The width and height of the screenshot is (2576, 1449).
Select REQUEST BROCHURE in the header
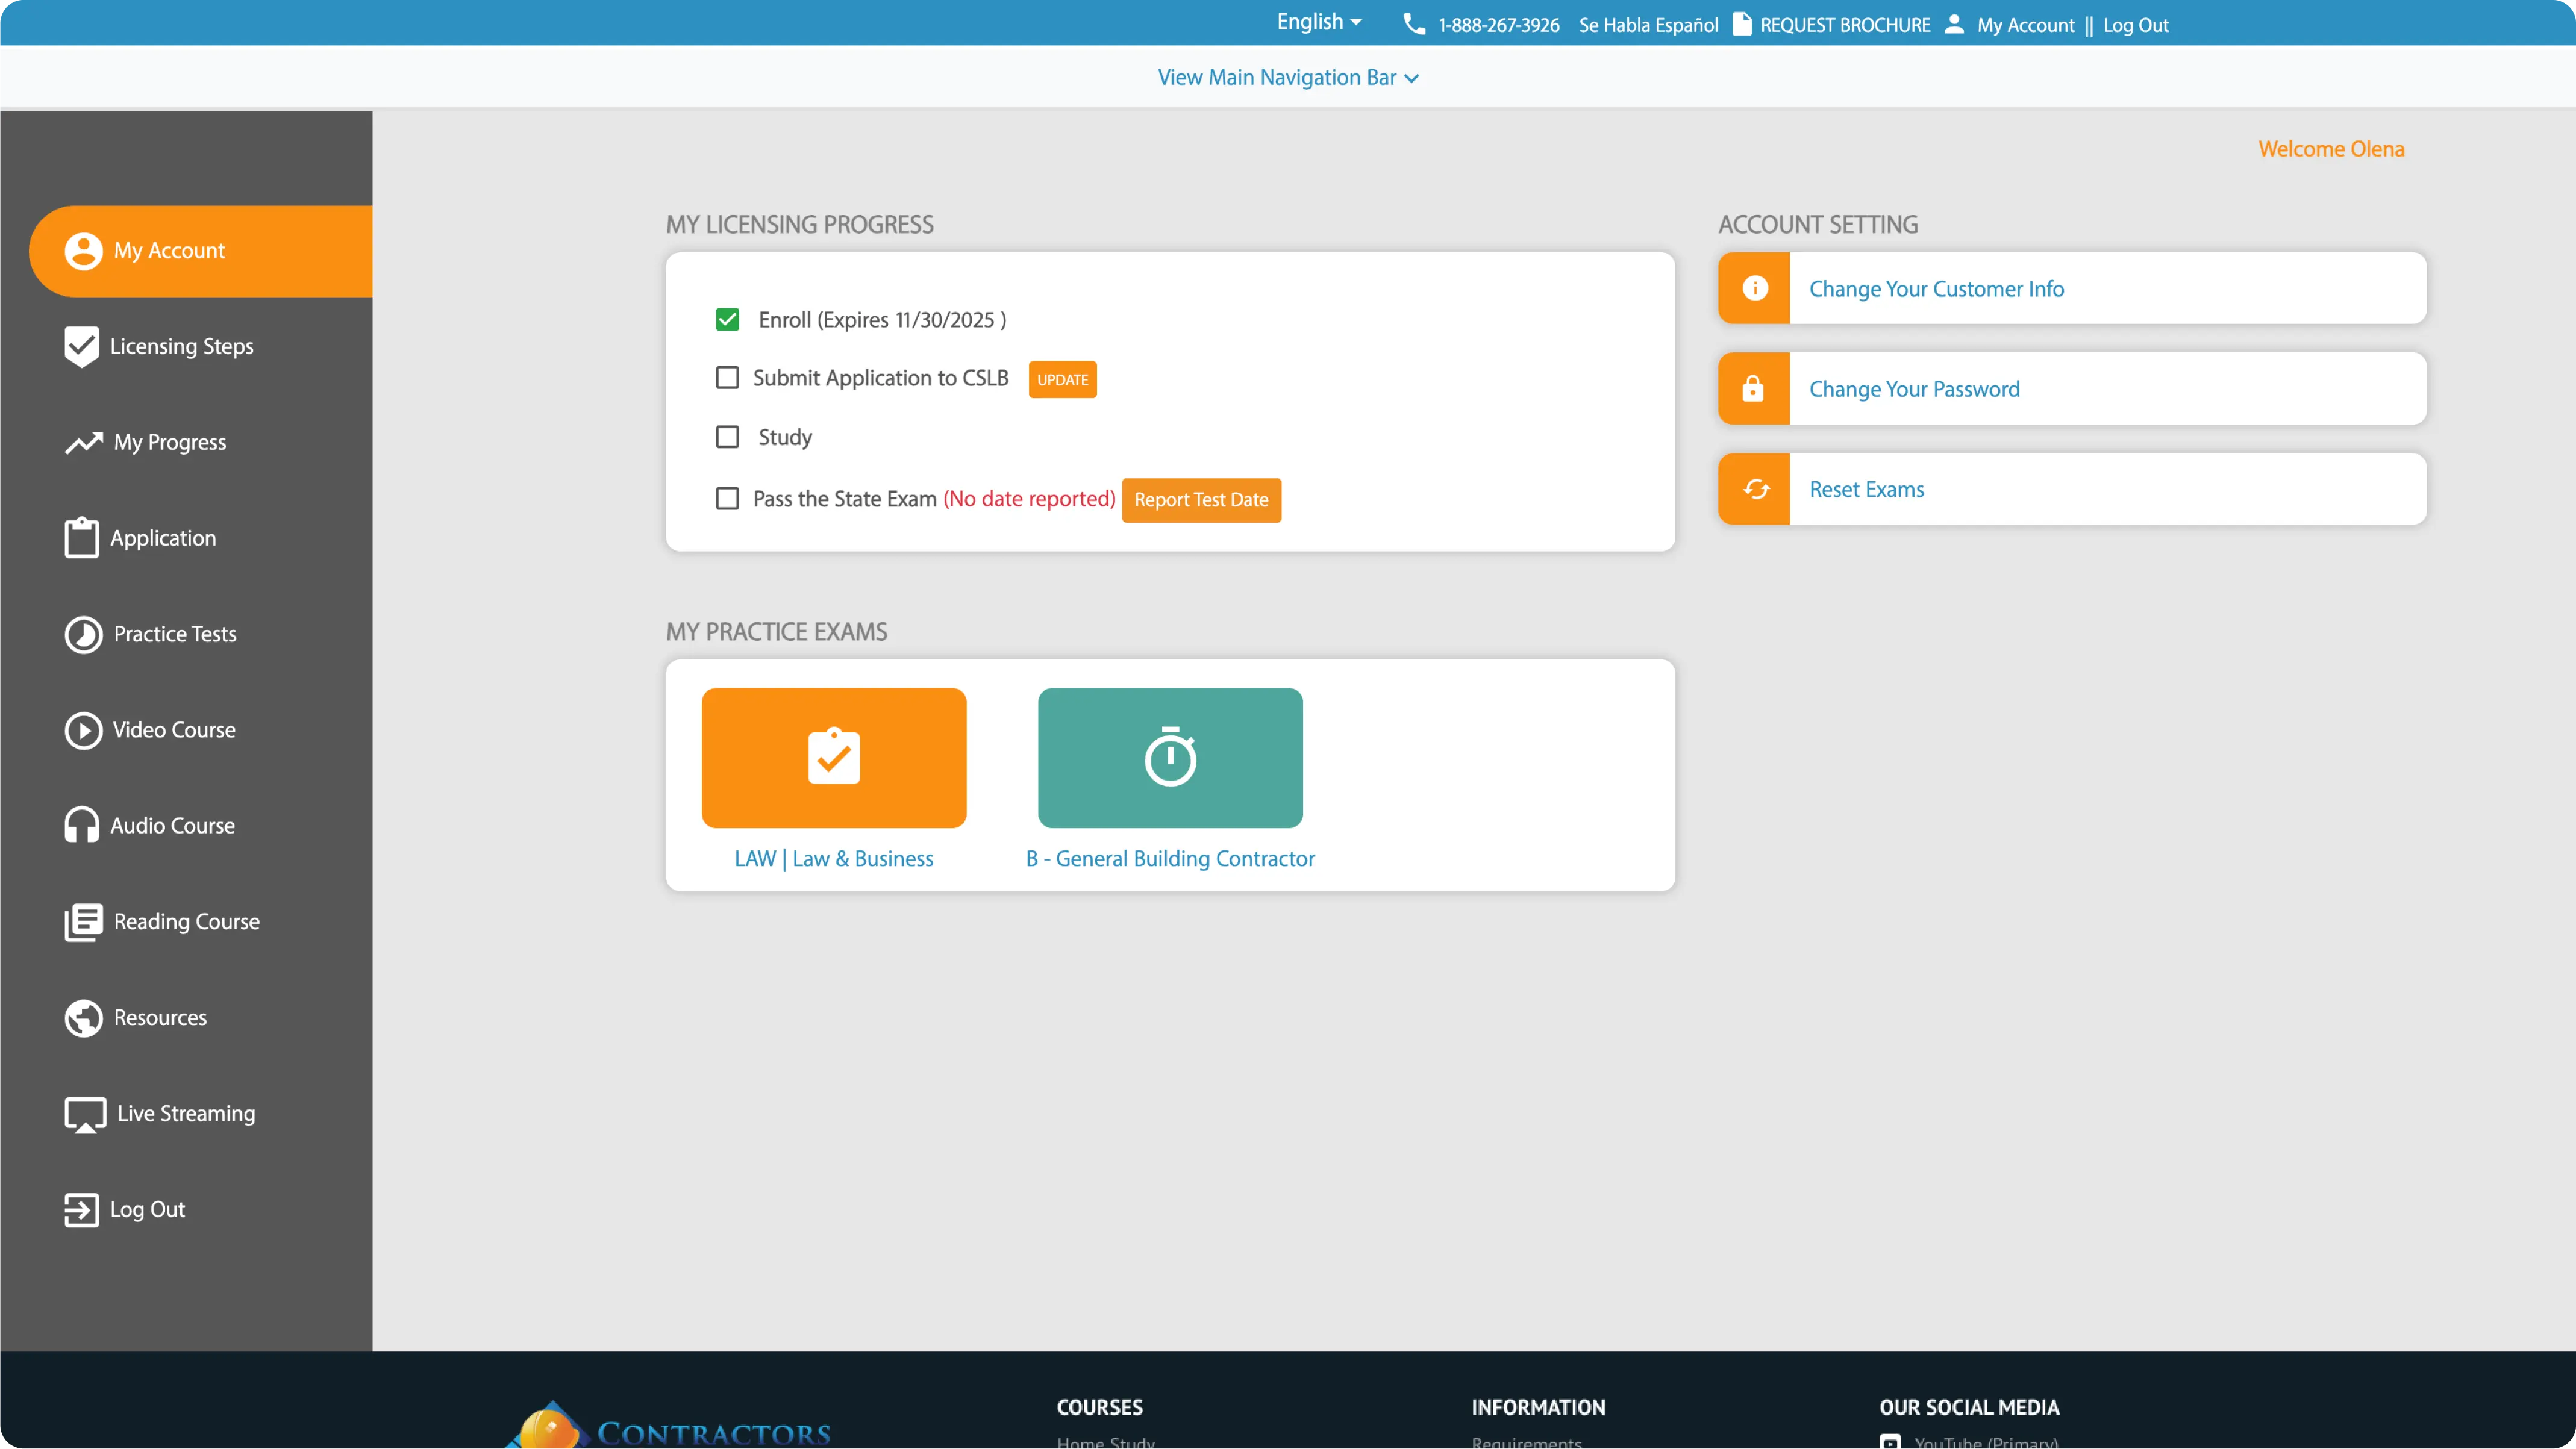(x=1845, y=25)
